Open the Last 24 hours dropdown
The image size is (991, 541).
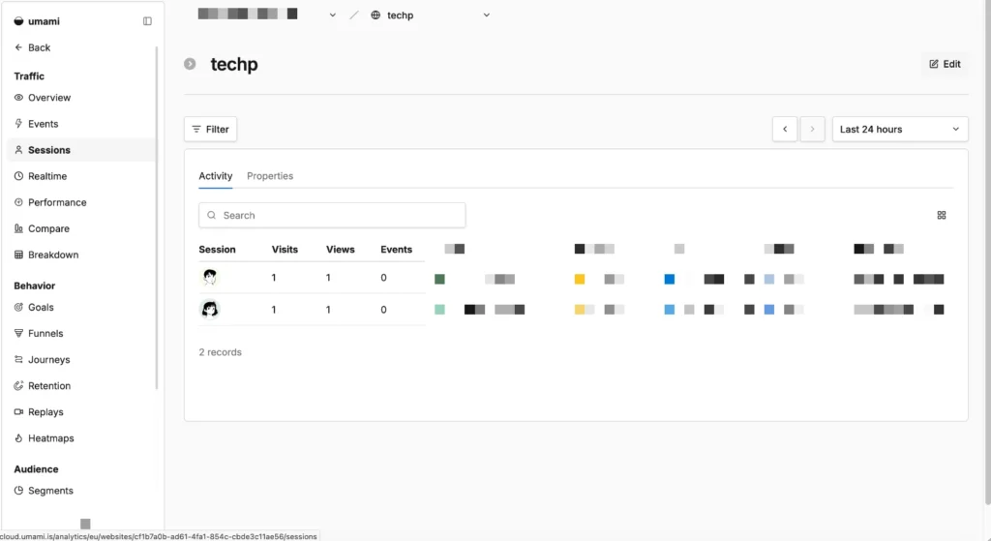click(900, 129)
